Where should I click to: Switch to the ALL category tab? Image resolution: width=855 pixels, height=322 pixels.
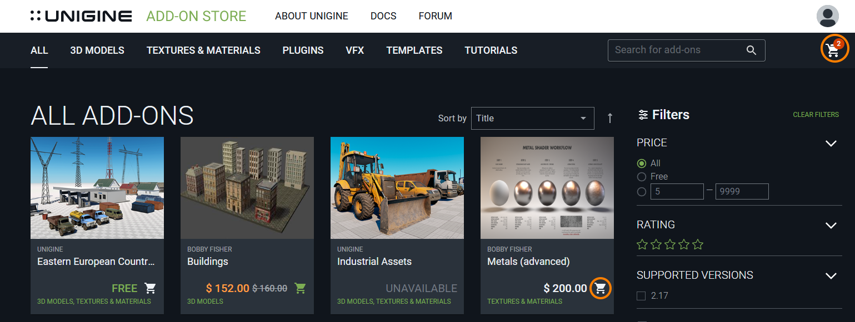click(39, 50)
